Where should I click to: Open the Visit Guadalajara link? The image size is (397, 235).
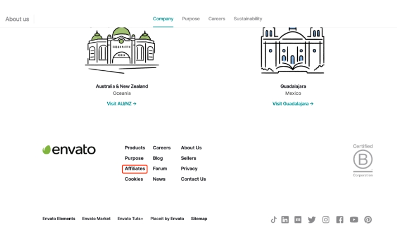(x=293, y=103)
